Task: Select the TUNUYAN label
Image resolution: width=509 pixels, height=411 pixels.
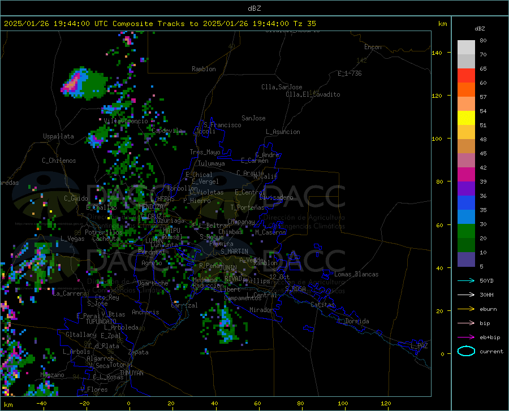Action: click(131, 373)
